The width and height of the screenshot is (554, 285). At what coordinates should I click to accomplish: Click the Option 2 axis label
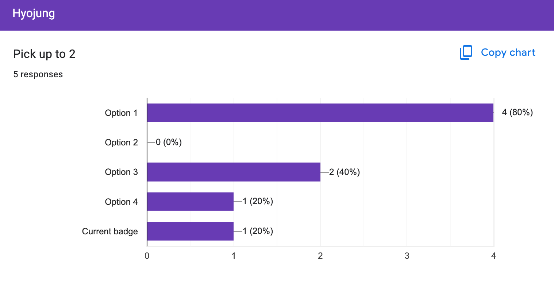(x=121, y=142)
